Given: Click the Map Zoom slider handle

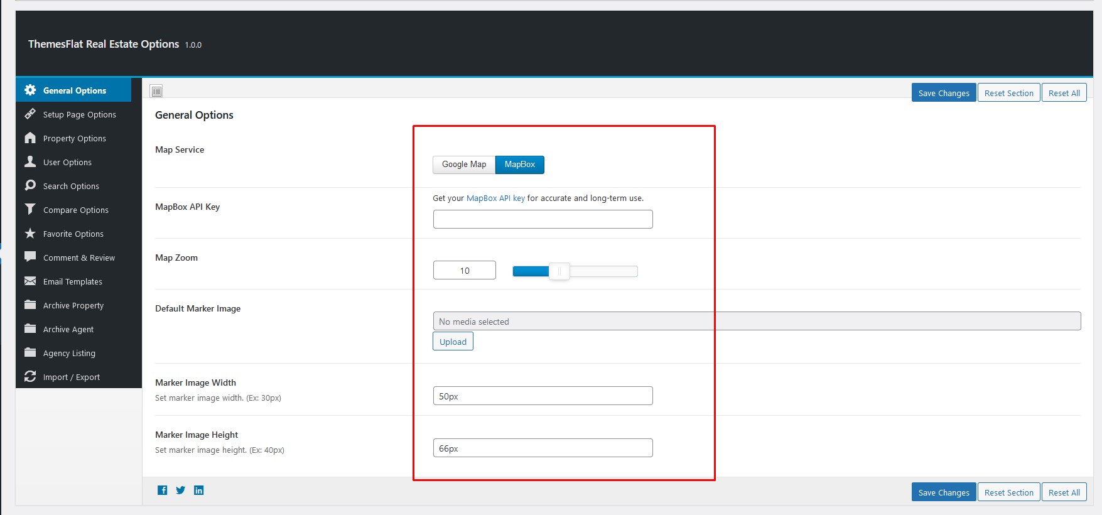Looking at the screenshot, I should [x=559, y=271].
